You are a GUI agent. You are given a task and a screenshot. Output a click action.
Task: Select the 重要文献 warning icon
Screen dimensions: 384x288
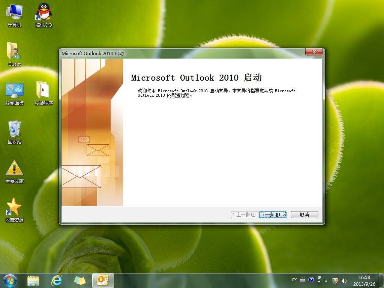pos(15,172)
